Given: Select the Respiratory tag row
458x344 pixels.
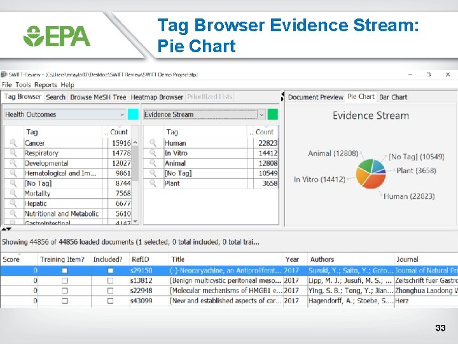Looking at the screenshot, I should (x=67, y=153).
